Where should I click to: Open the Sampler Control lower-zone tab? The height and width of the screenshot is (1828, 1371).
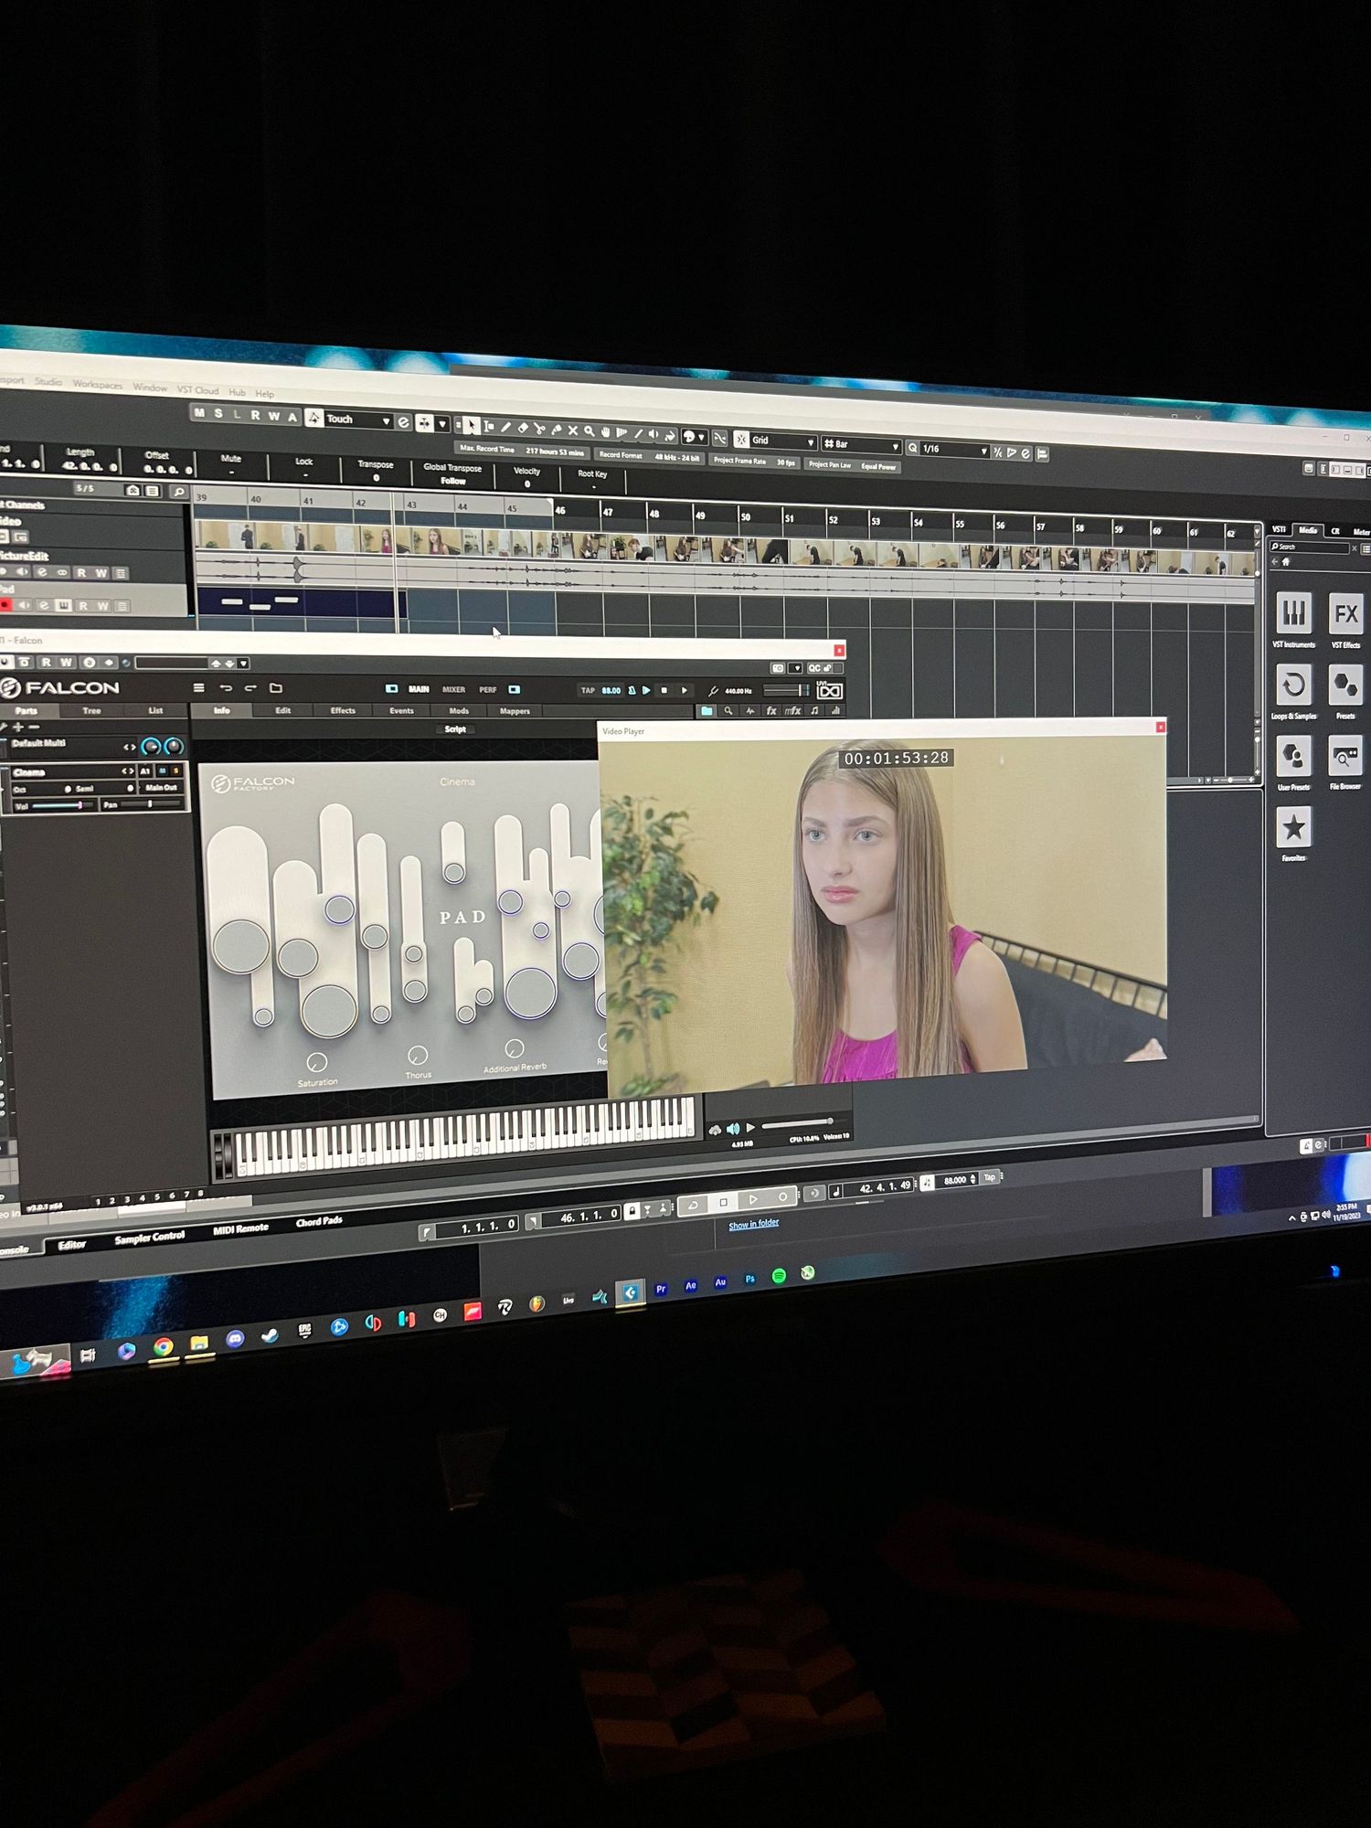[x=150, y=1237]
